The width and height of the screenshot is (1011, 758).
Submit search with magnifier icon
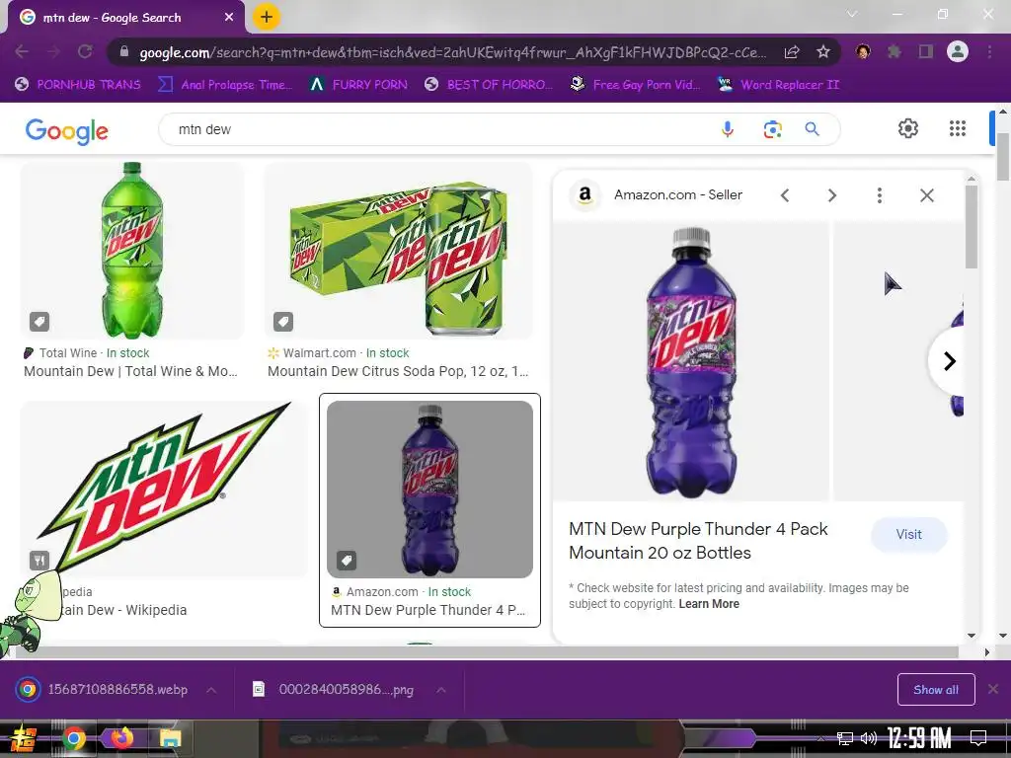812,129
